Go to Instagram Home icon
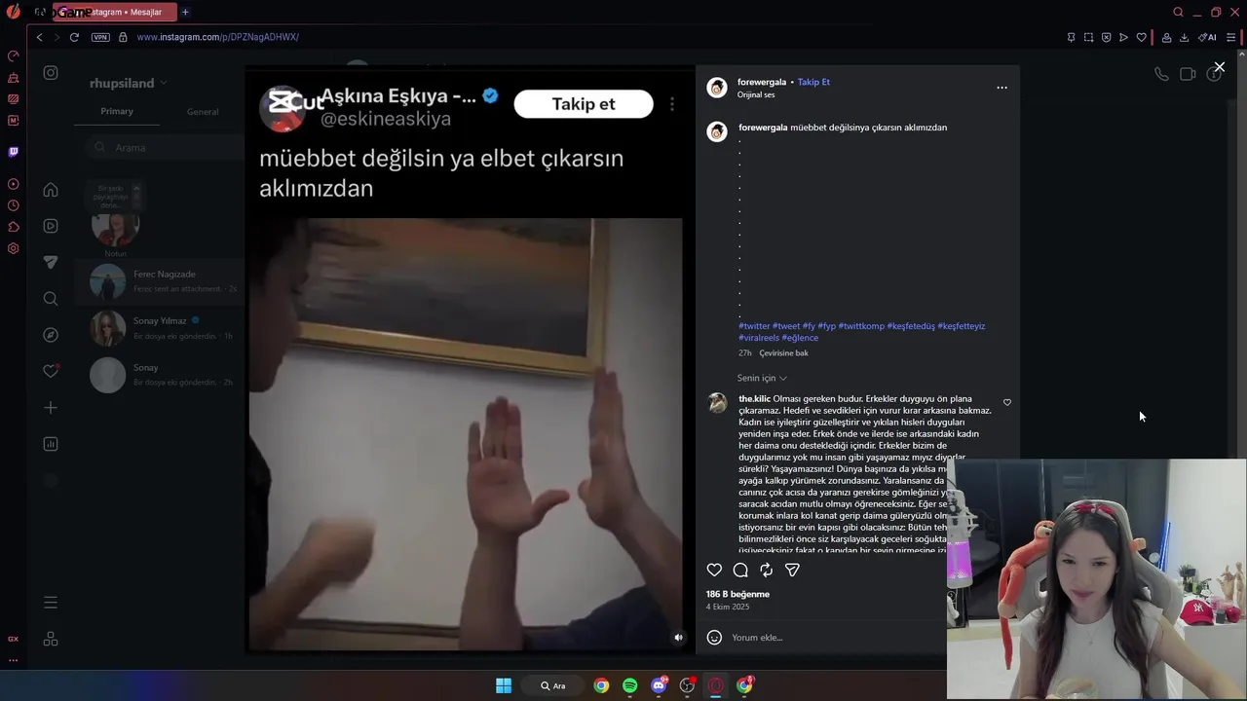This screenshot has height=701, width=1247. [51, 190]
